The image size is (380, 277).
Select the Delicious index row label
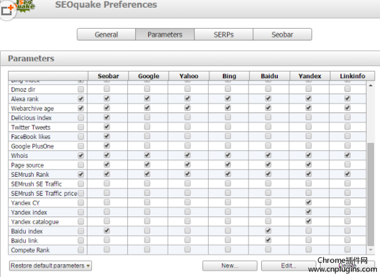pos(31,118)
